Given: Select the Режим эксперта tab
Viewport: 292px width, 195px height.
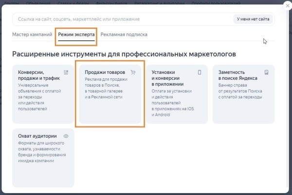Looking at the screenshot, I should coord(76,35).
